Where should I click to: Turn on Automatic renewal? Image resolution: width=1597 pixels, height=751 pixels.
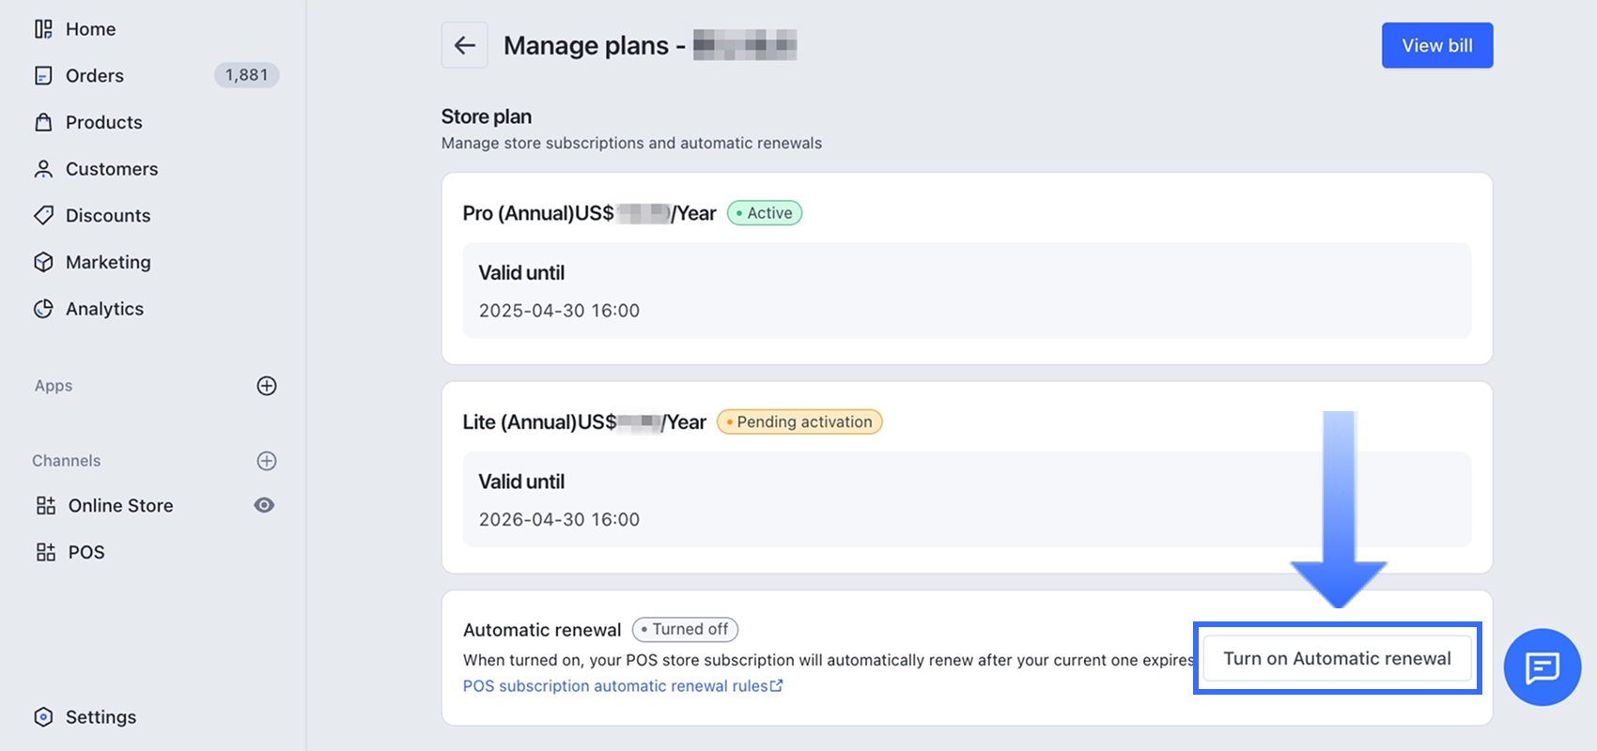coord(1337,659)
